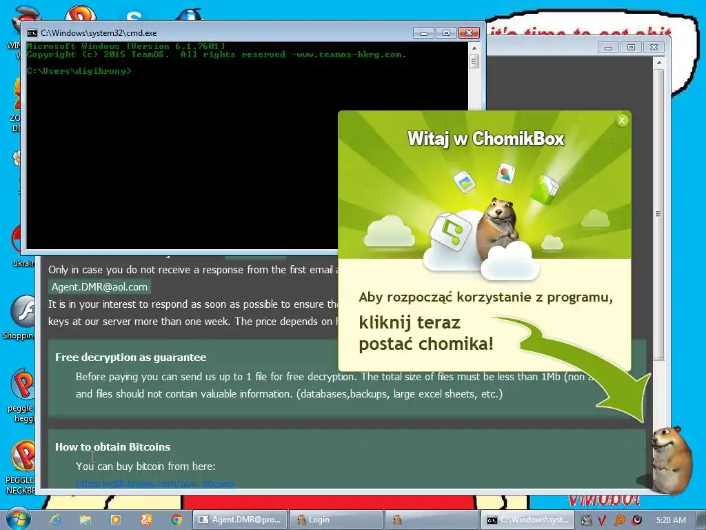
Task: Click the Show desktop strip on taskbar
Action: tap(702, 520)
